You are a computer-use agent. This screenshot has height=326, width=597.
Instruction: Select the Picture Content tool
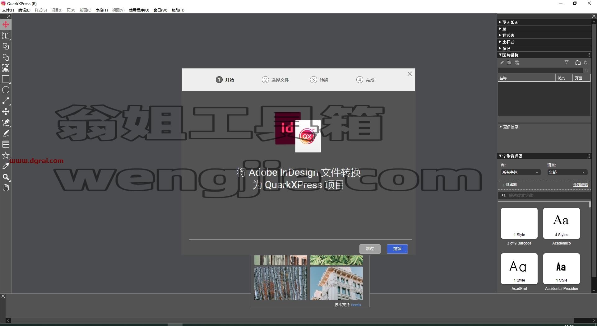[6, 68]
